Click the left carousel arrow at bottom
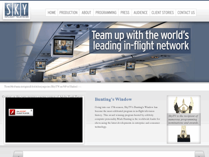This screenshot has height=157, width=209. pyautogui.click(x=18, y=154)
